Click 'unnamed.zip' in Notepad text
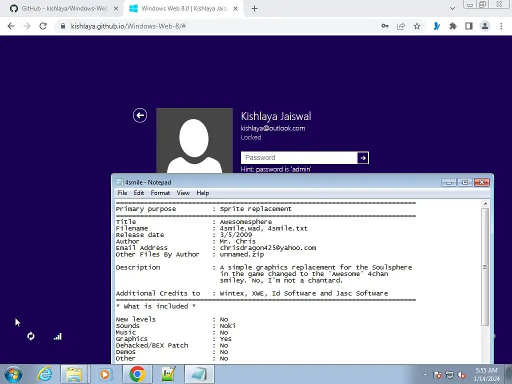Screen dimensions: 512x384 tap(241, 254)
